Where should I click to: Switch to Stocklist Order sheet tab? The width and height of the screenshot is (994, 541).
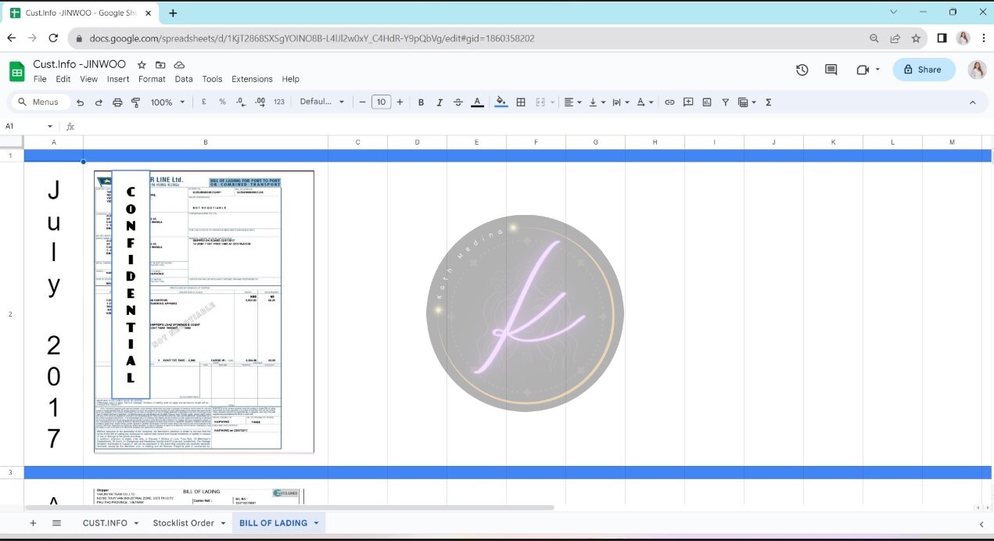183,523
